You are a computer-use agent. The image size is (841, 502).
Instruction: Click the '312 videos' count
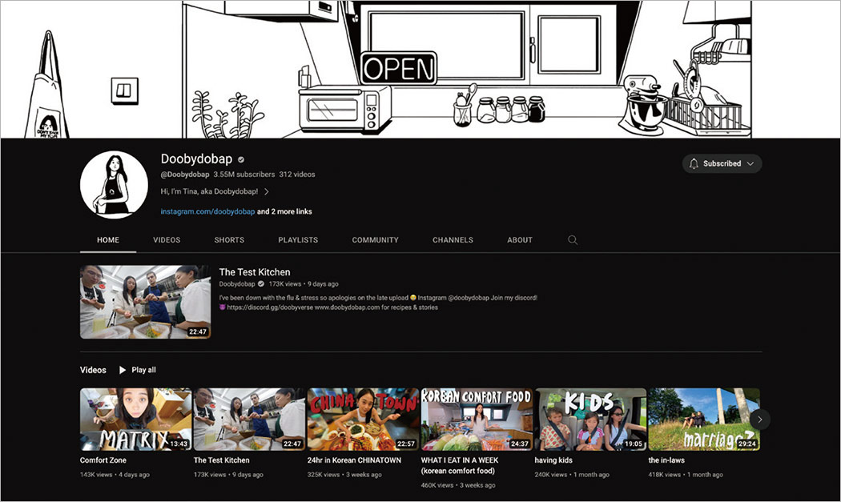[297, 175]
